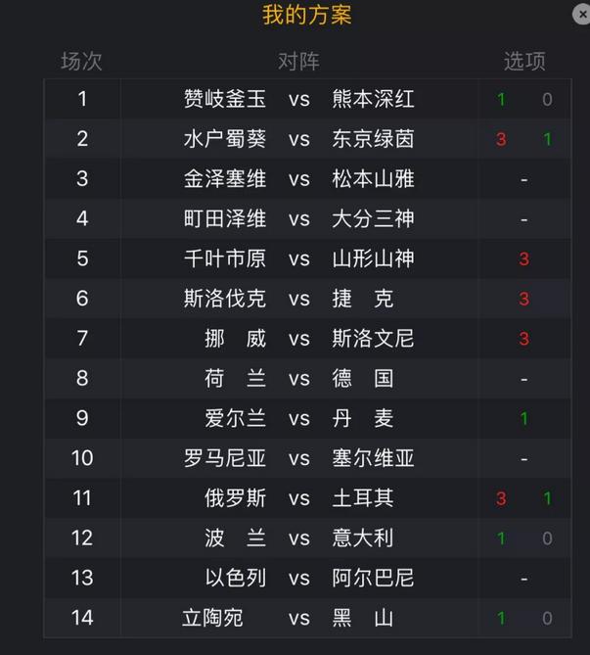The image size is (590, 655).
Task: Select the green 1 option for match 11
Action: tap(547, 498)
